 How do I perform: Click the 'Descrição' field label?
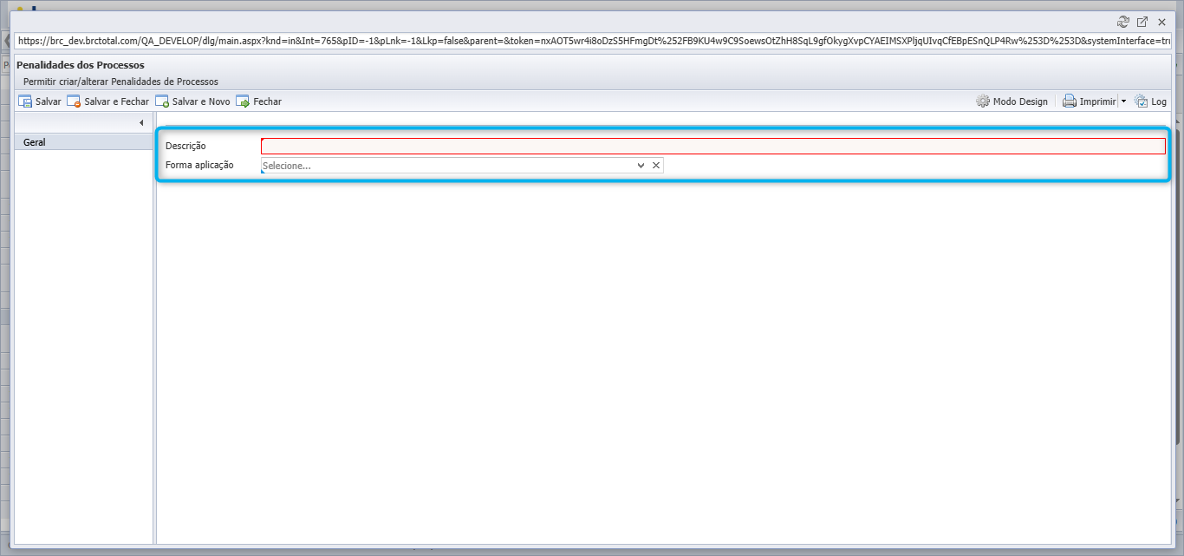185,147
